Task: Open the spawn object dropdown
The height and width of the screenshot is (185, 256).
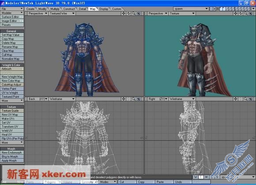Action: (191, 9)
